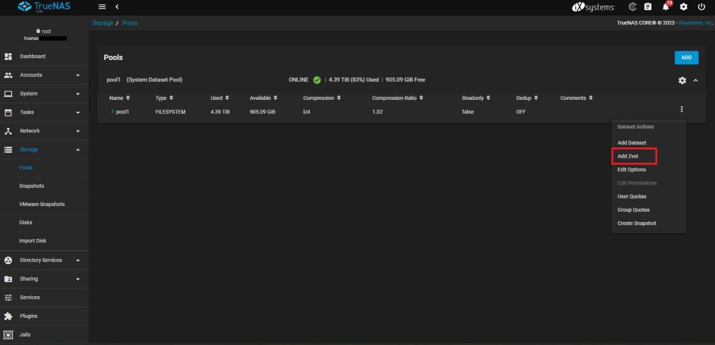
Task: Sort by the Comments column header
Action: pyautogui.click(x=576, y=98)
